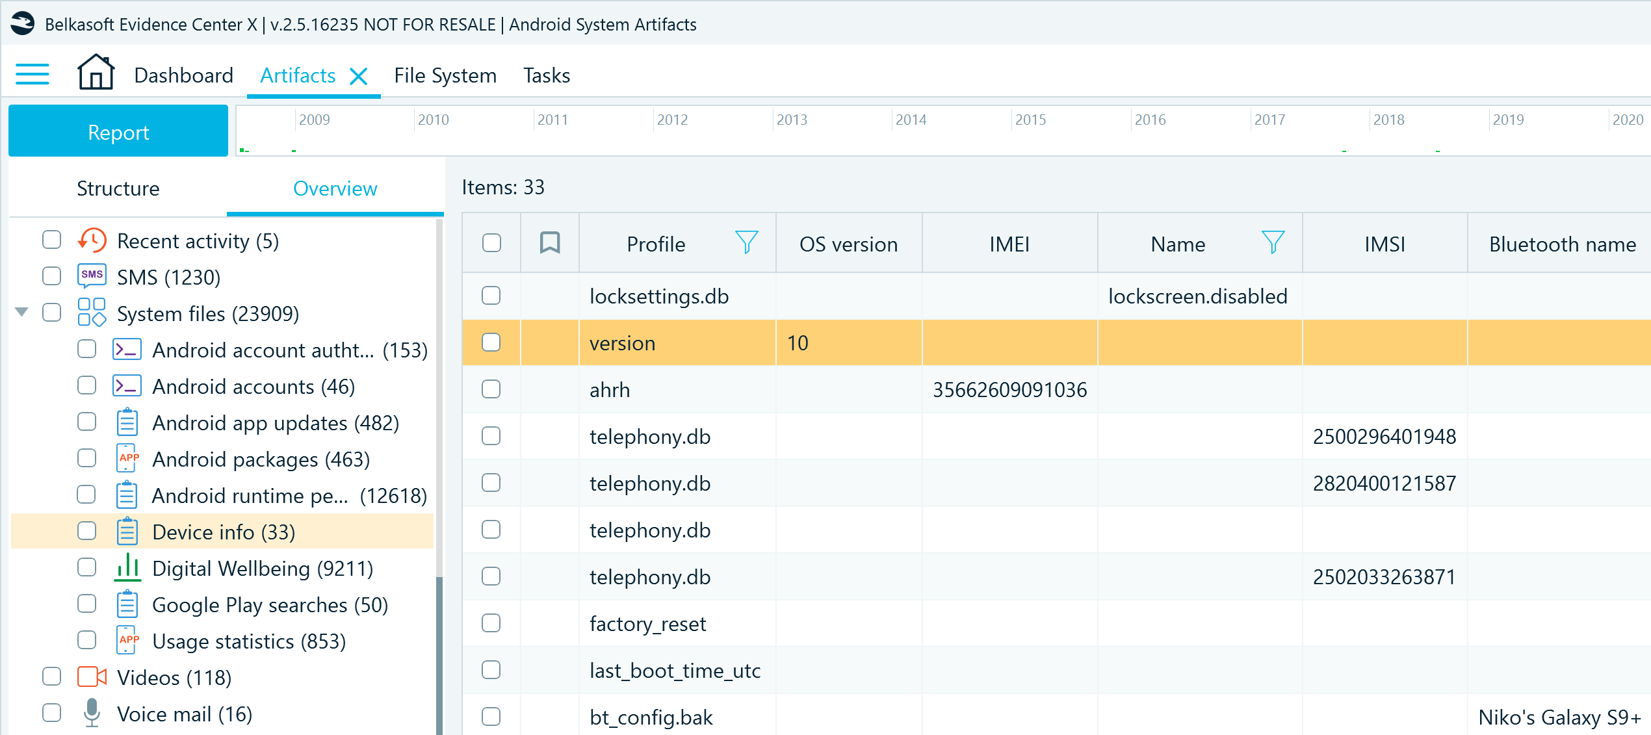1651x735 pixels.
Task: Click the Report button on left panel
Action: point(118,132)
